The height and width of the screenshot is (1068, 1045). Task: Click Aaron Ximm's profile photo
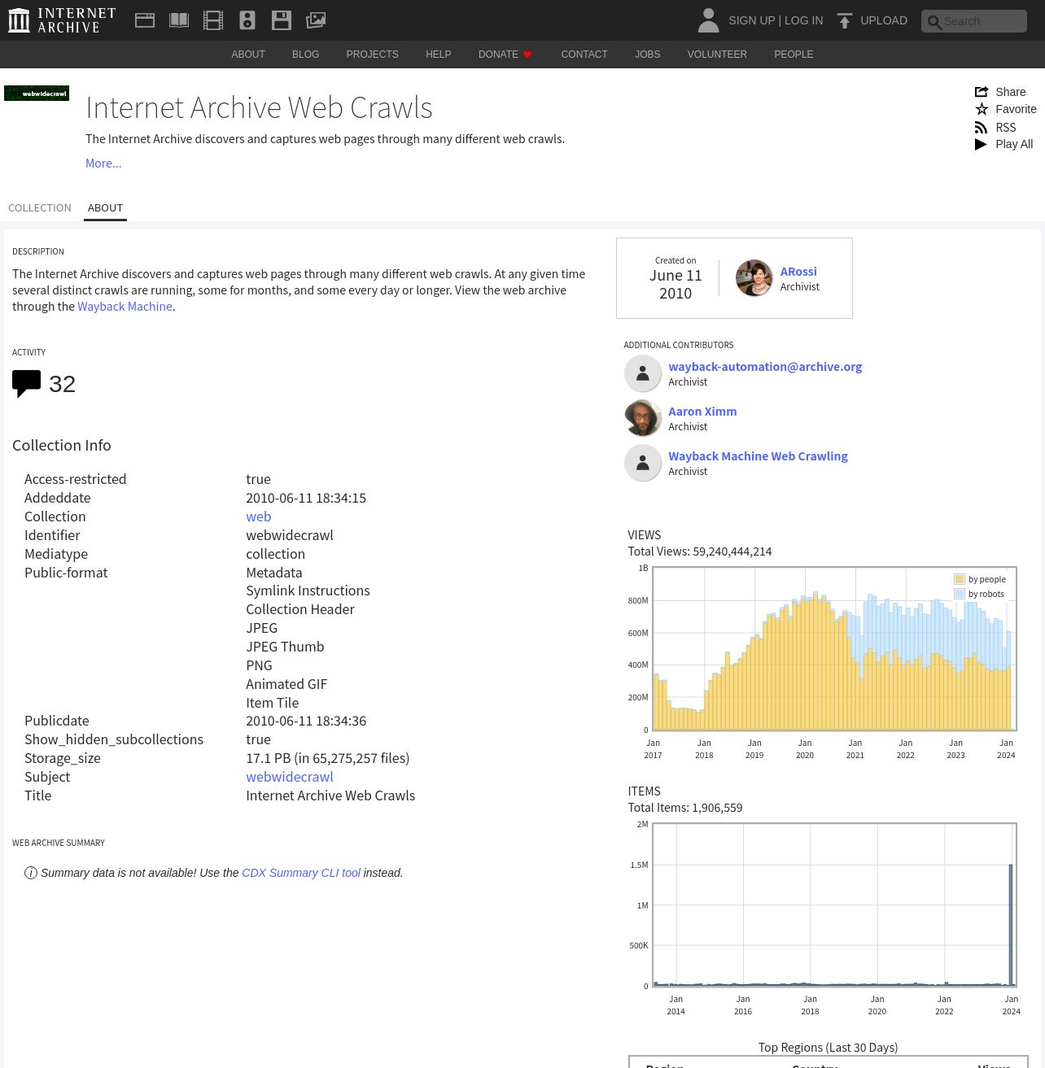click(643, 418)
